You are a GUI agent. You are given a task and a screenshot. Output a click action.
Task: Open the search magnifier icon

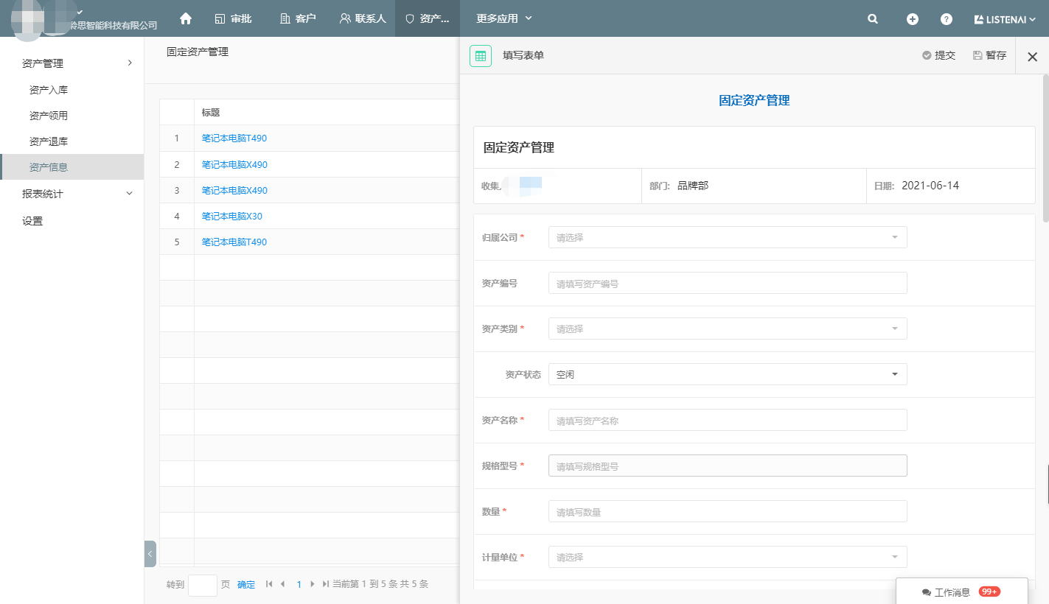(873, 19)
